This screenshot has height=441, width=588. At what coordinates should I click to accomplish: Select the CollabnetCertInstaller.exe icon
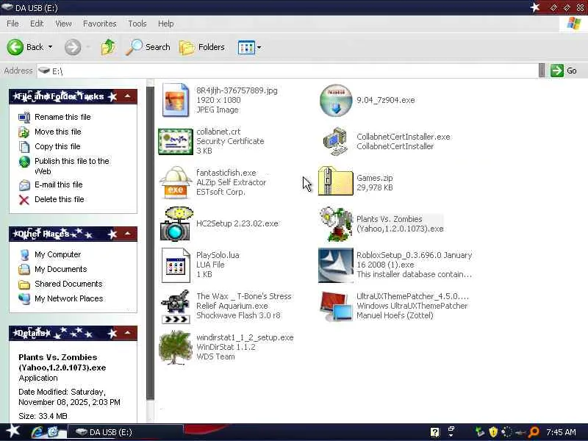pyautogui.click(x=336, y=141)
